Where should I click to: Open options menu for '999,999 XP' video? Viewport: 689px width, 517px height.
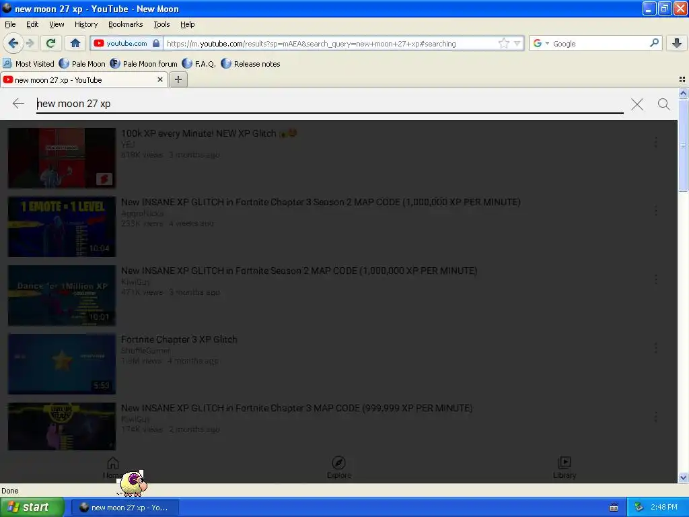pyautogui.click(x=655, y=416)
